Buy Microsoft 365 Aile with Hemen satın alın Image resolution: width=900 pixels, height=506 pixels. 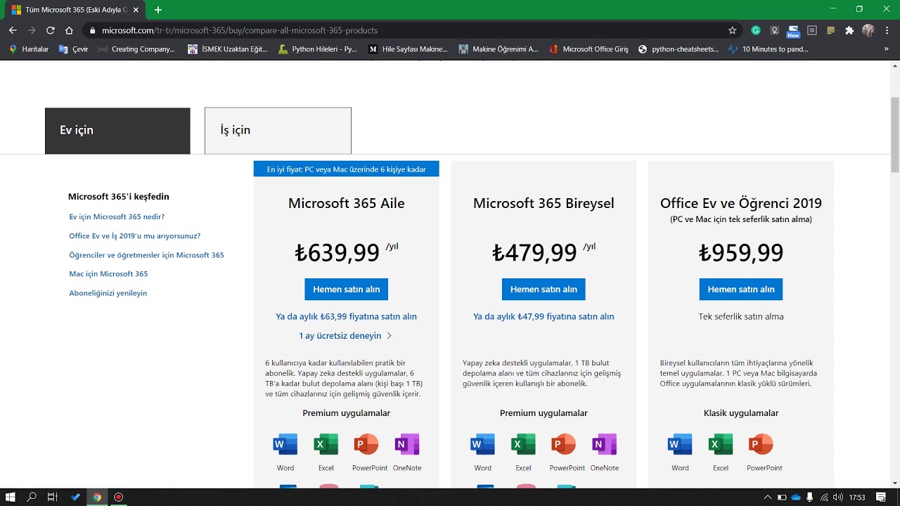point(346,290)
